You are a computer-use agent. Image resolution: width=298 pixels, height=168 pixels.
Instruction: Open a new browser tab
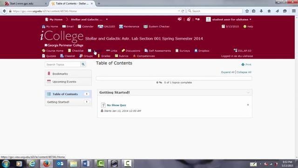tap(99, 3)
